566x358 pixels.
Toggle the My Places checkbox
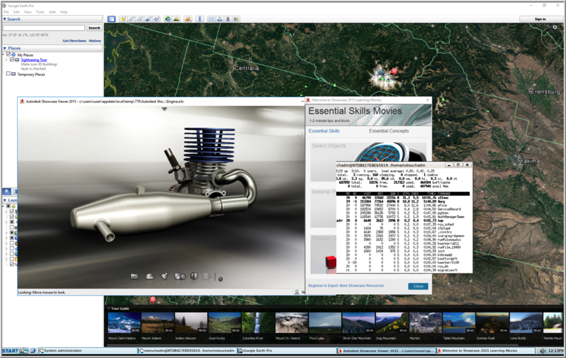click(x=8, y=55)
